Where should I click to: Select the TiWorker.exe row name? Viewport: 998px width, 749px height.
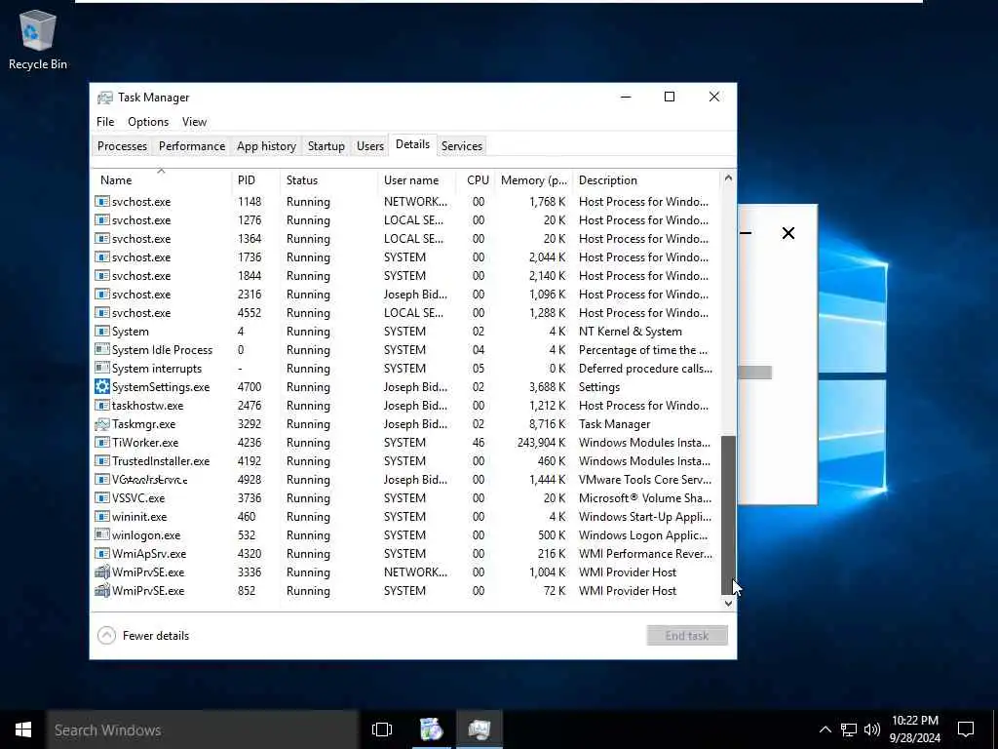(x=145, y=443)
